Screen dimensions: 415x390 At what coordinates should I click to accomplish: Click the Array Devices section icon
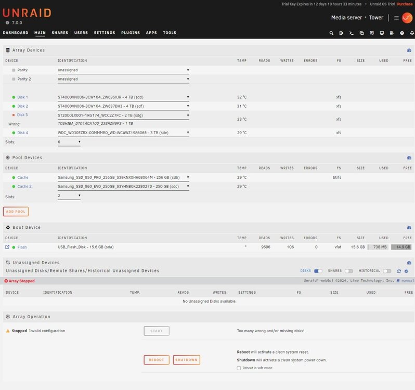click(x=8, y=50)
